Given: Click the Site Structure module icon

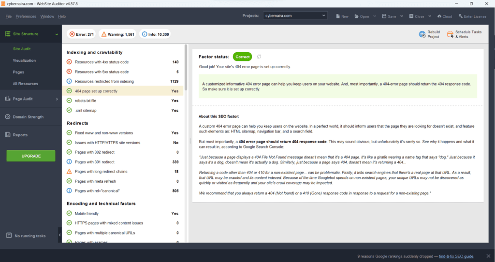Looking at the screenshot, I should pos(8,34).
